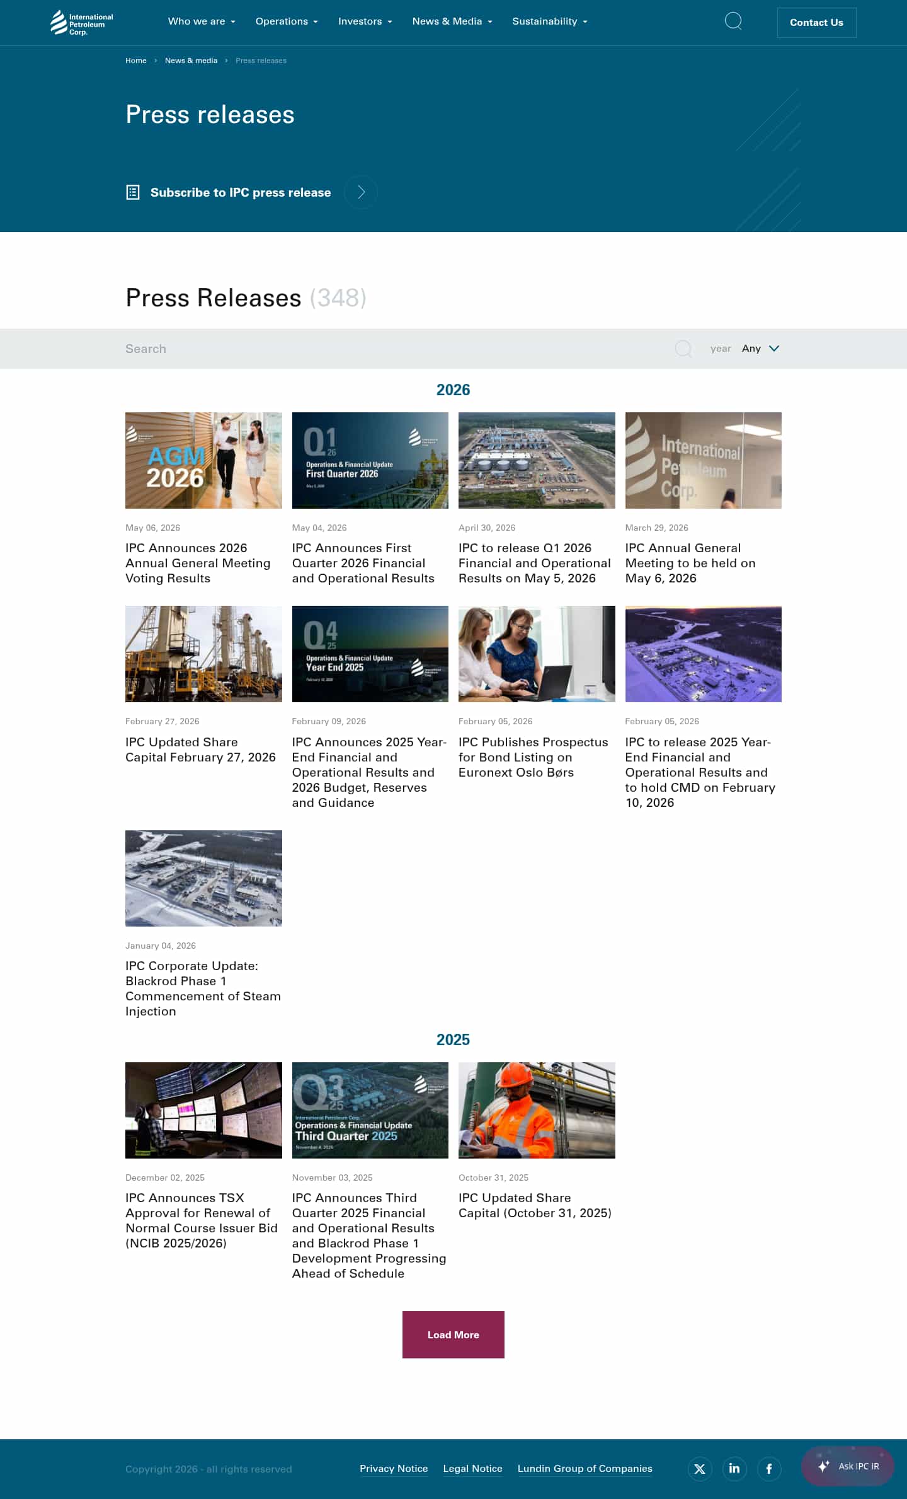Open IPC Publishes Prospectus for Bond Listing
The image size is (907, 1499).
pos(533,757)
